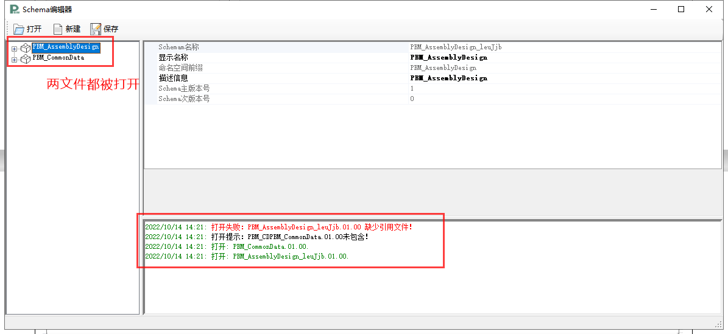728x334 pixels.
Task: Minimize the Schema编辑器 window
Action: tap(654, 9)
